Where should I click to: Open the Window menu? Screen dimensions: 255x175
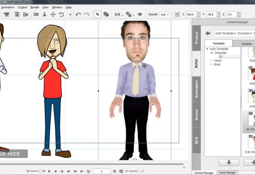[x=57, y=7]
